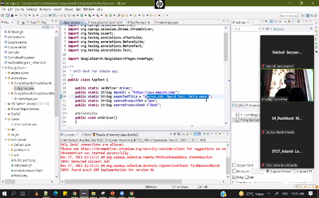Clear the Console output
The image size is (319, 198).
pos(183,134)
